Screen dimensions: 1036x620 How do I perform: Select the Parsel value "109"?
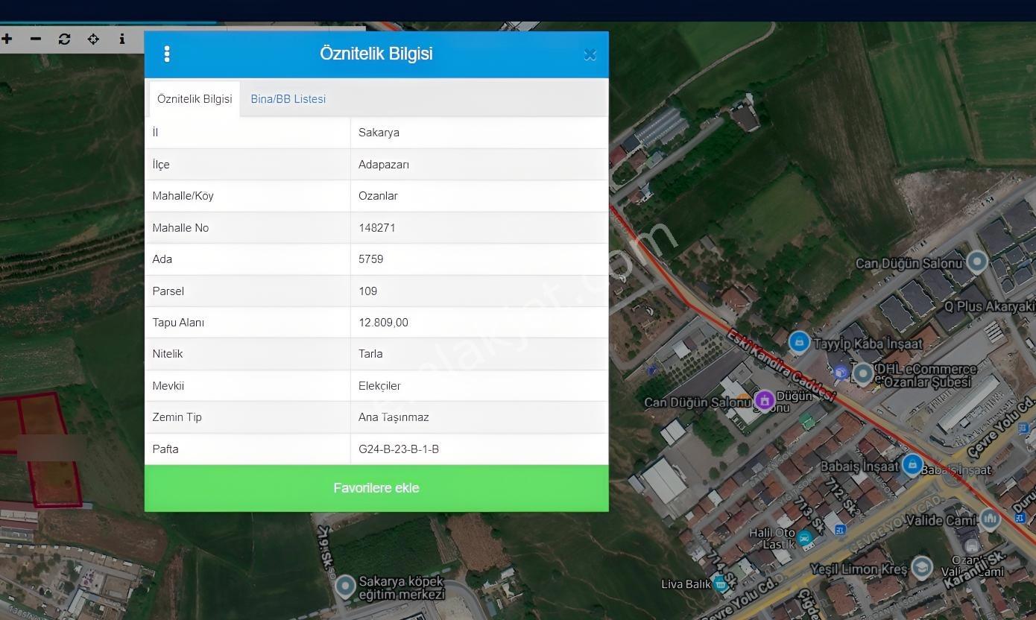(x=368, y=291)
